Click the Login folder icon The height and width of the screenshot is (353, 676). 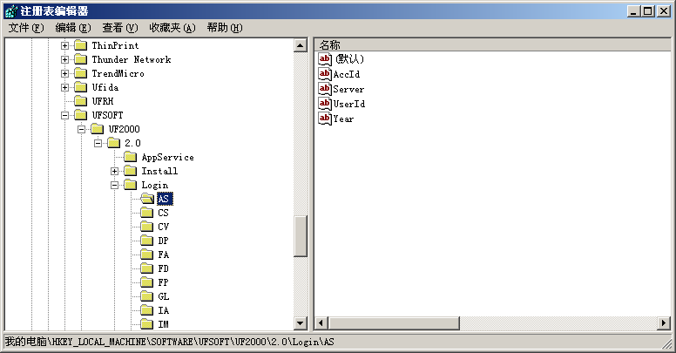130,185
